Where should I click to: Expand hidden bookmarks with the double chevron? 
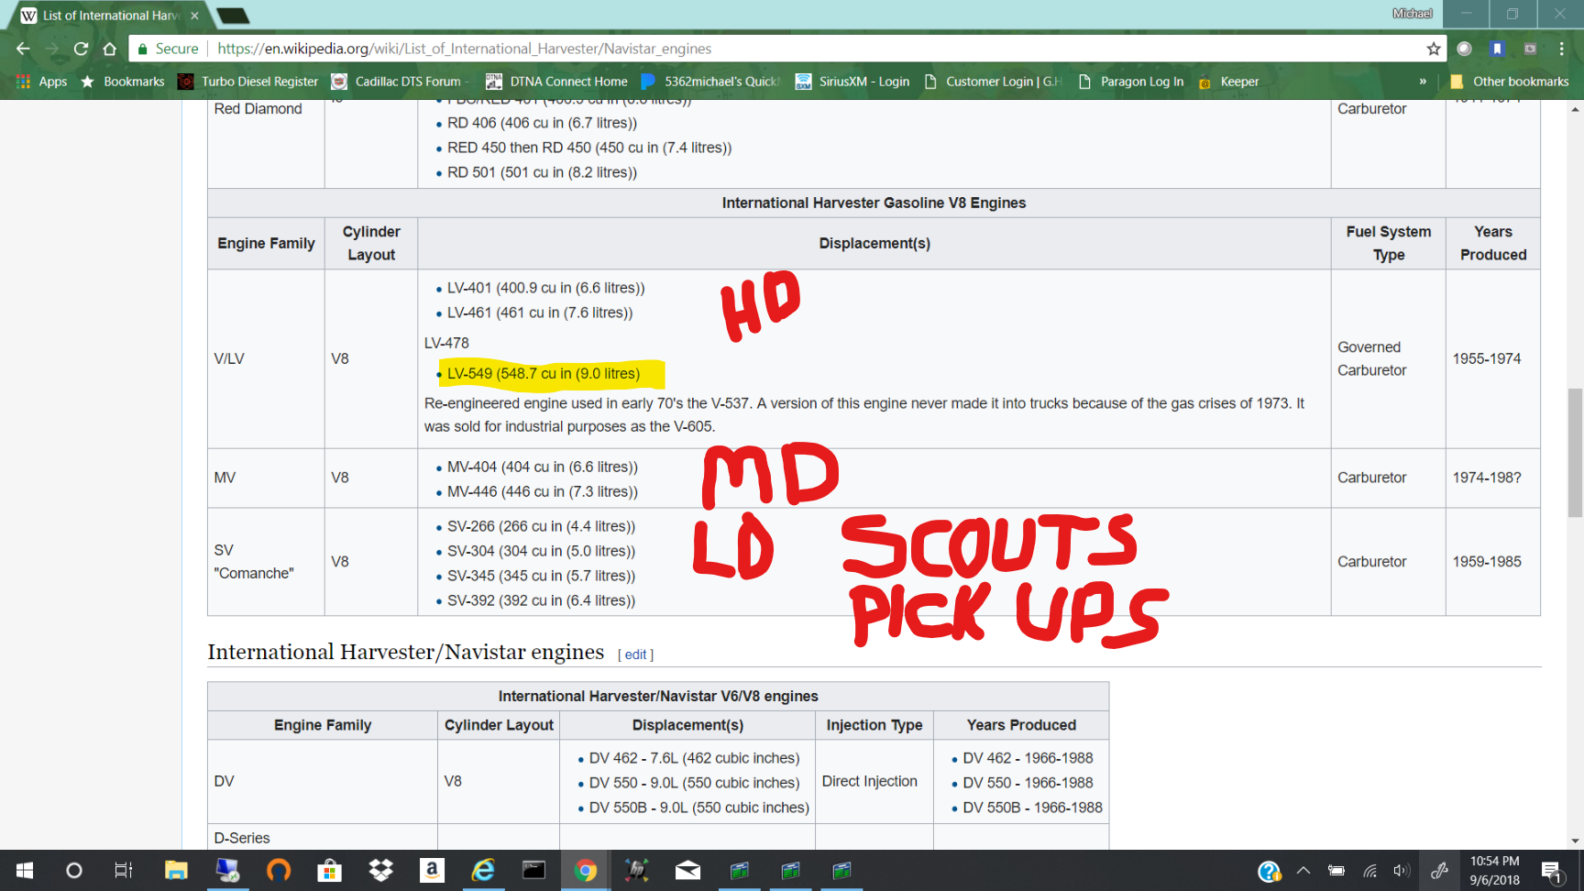click(1423, 82)
